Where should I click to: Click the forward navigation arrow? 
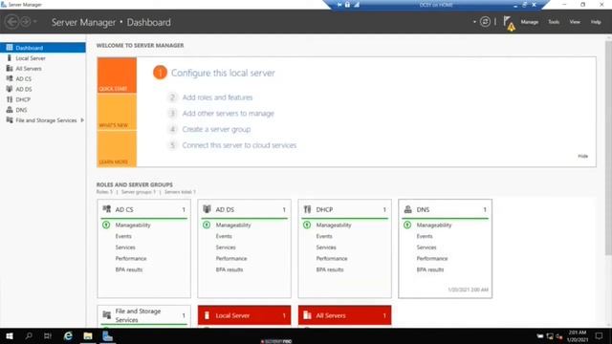tap(26, 22)
